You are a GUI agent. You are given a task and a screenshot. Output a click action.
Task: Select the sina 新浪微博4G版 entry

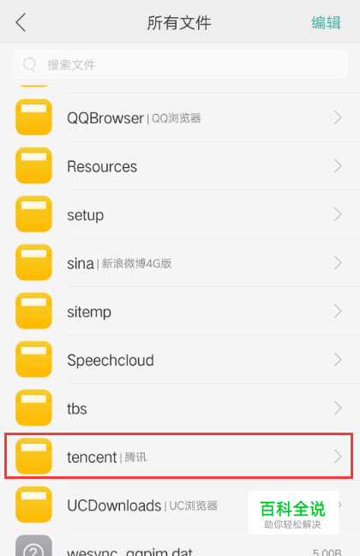[x=180, y=263]
